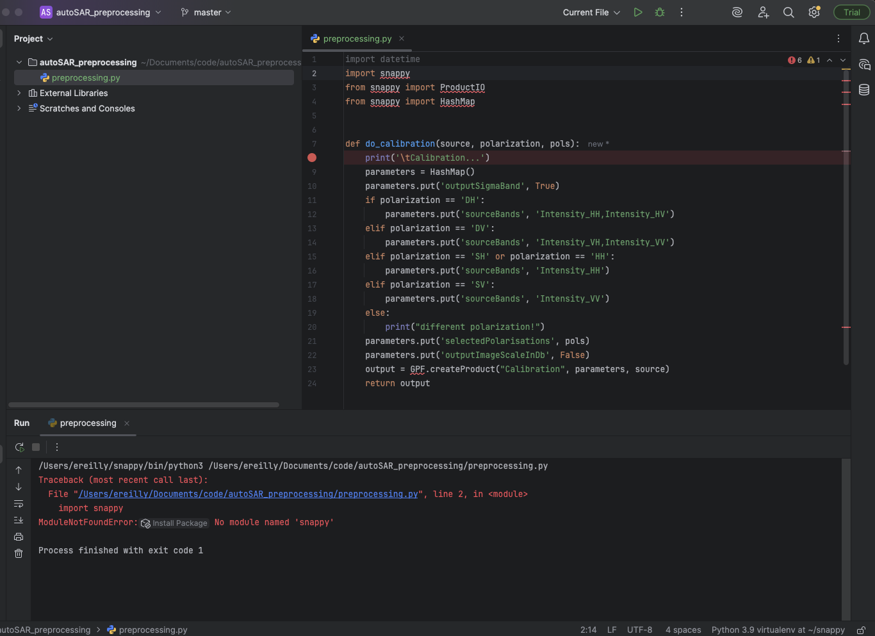Jump down the stack trace arrow
The image size is (875, 636).
[x=19, y=487]
